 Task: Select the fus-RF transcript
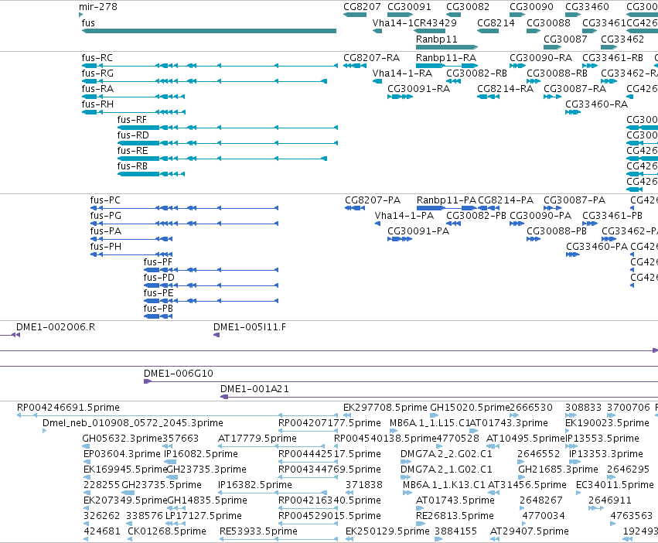[228, 128]
